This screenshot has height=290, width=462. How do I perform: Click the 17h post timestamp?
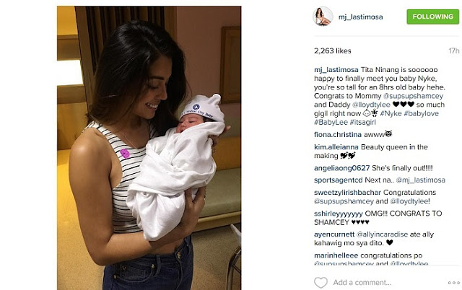454,51
